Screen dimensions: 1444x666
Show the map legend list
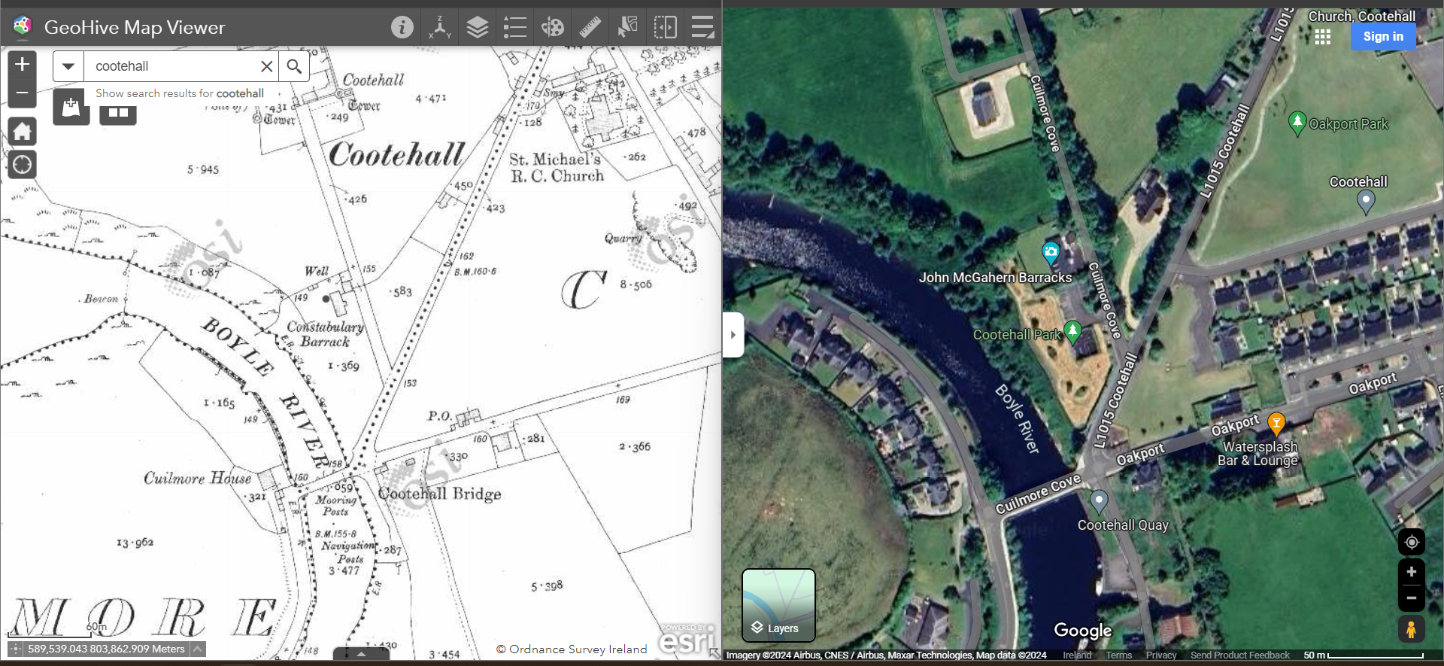pos(515,27)
